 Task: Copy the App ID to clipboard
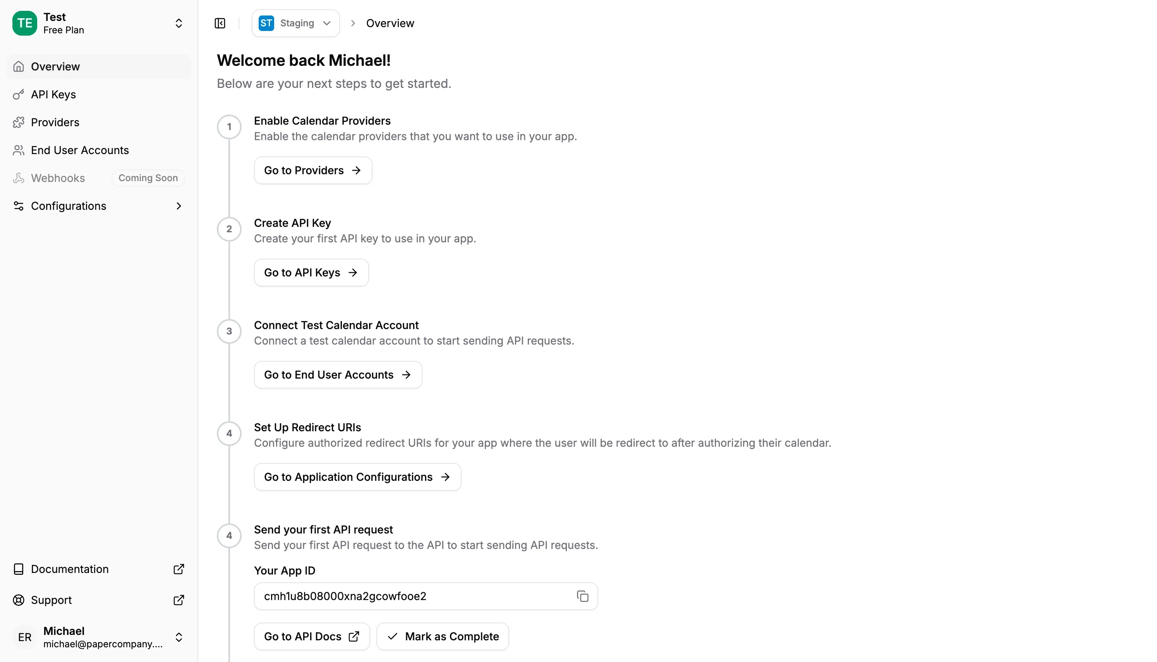tap(582, 596)
